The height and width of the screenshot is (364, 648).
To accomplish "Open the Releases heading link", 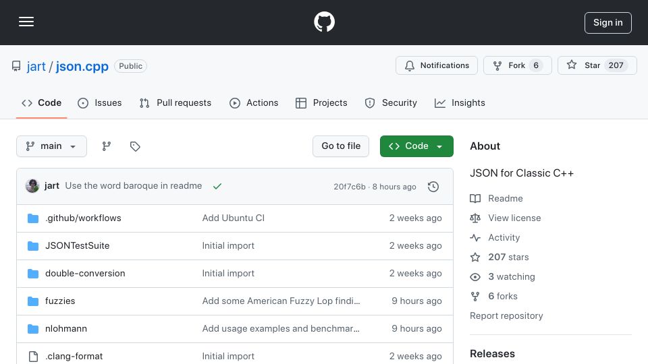I will pos(492,354).
